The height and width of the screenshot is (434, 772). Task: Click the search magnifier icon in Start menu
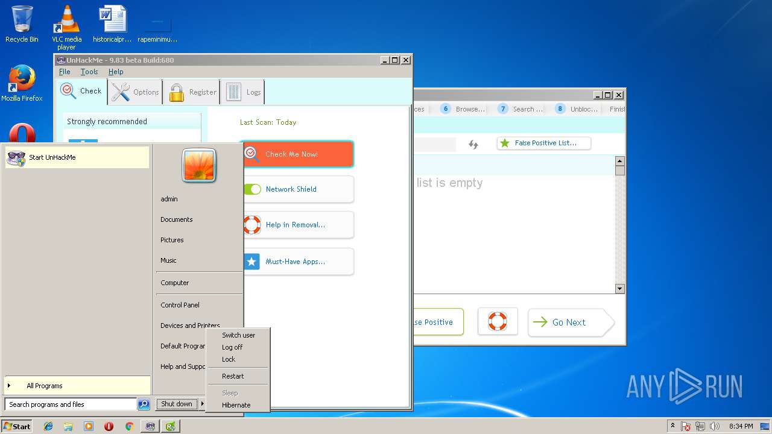coord(144,404)
